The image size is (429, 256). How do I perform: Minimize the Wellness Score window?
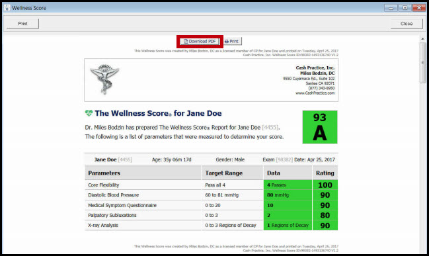391,8
